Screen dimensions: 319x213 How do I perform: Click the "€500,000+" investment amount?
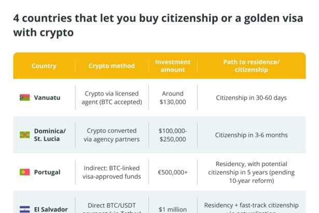[x=173, y=172]
